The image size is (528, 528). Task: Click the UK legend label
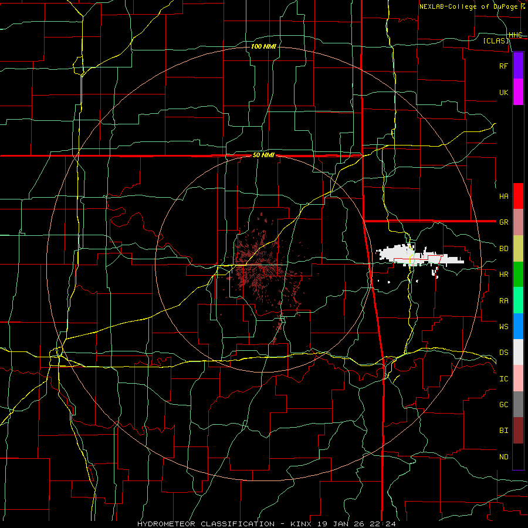point(504,92)
